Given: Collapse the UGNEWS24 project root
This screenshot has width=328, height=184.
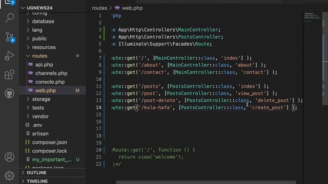Looking at the screenshot, I should click(x=23, y=8).
